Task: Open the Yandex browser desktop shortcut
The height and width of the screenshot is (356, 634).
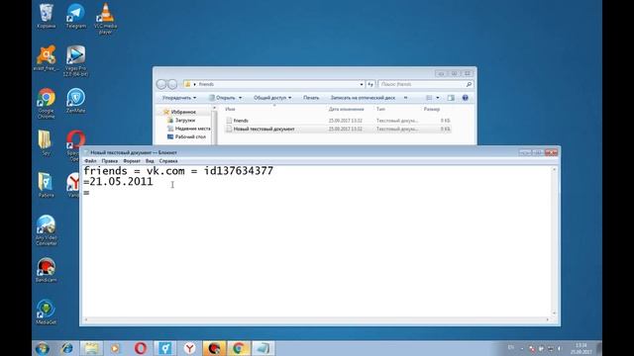Action: (x=74, y=185)
